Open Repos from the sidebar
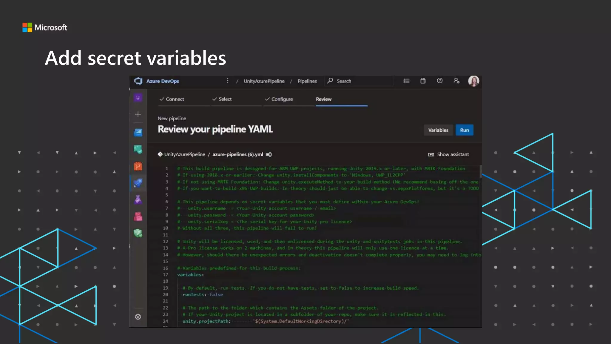This screenshot has height=344, width=611. (138, 166)
